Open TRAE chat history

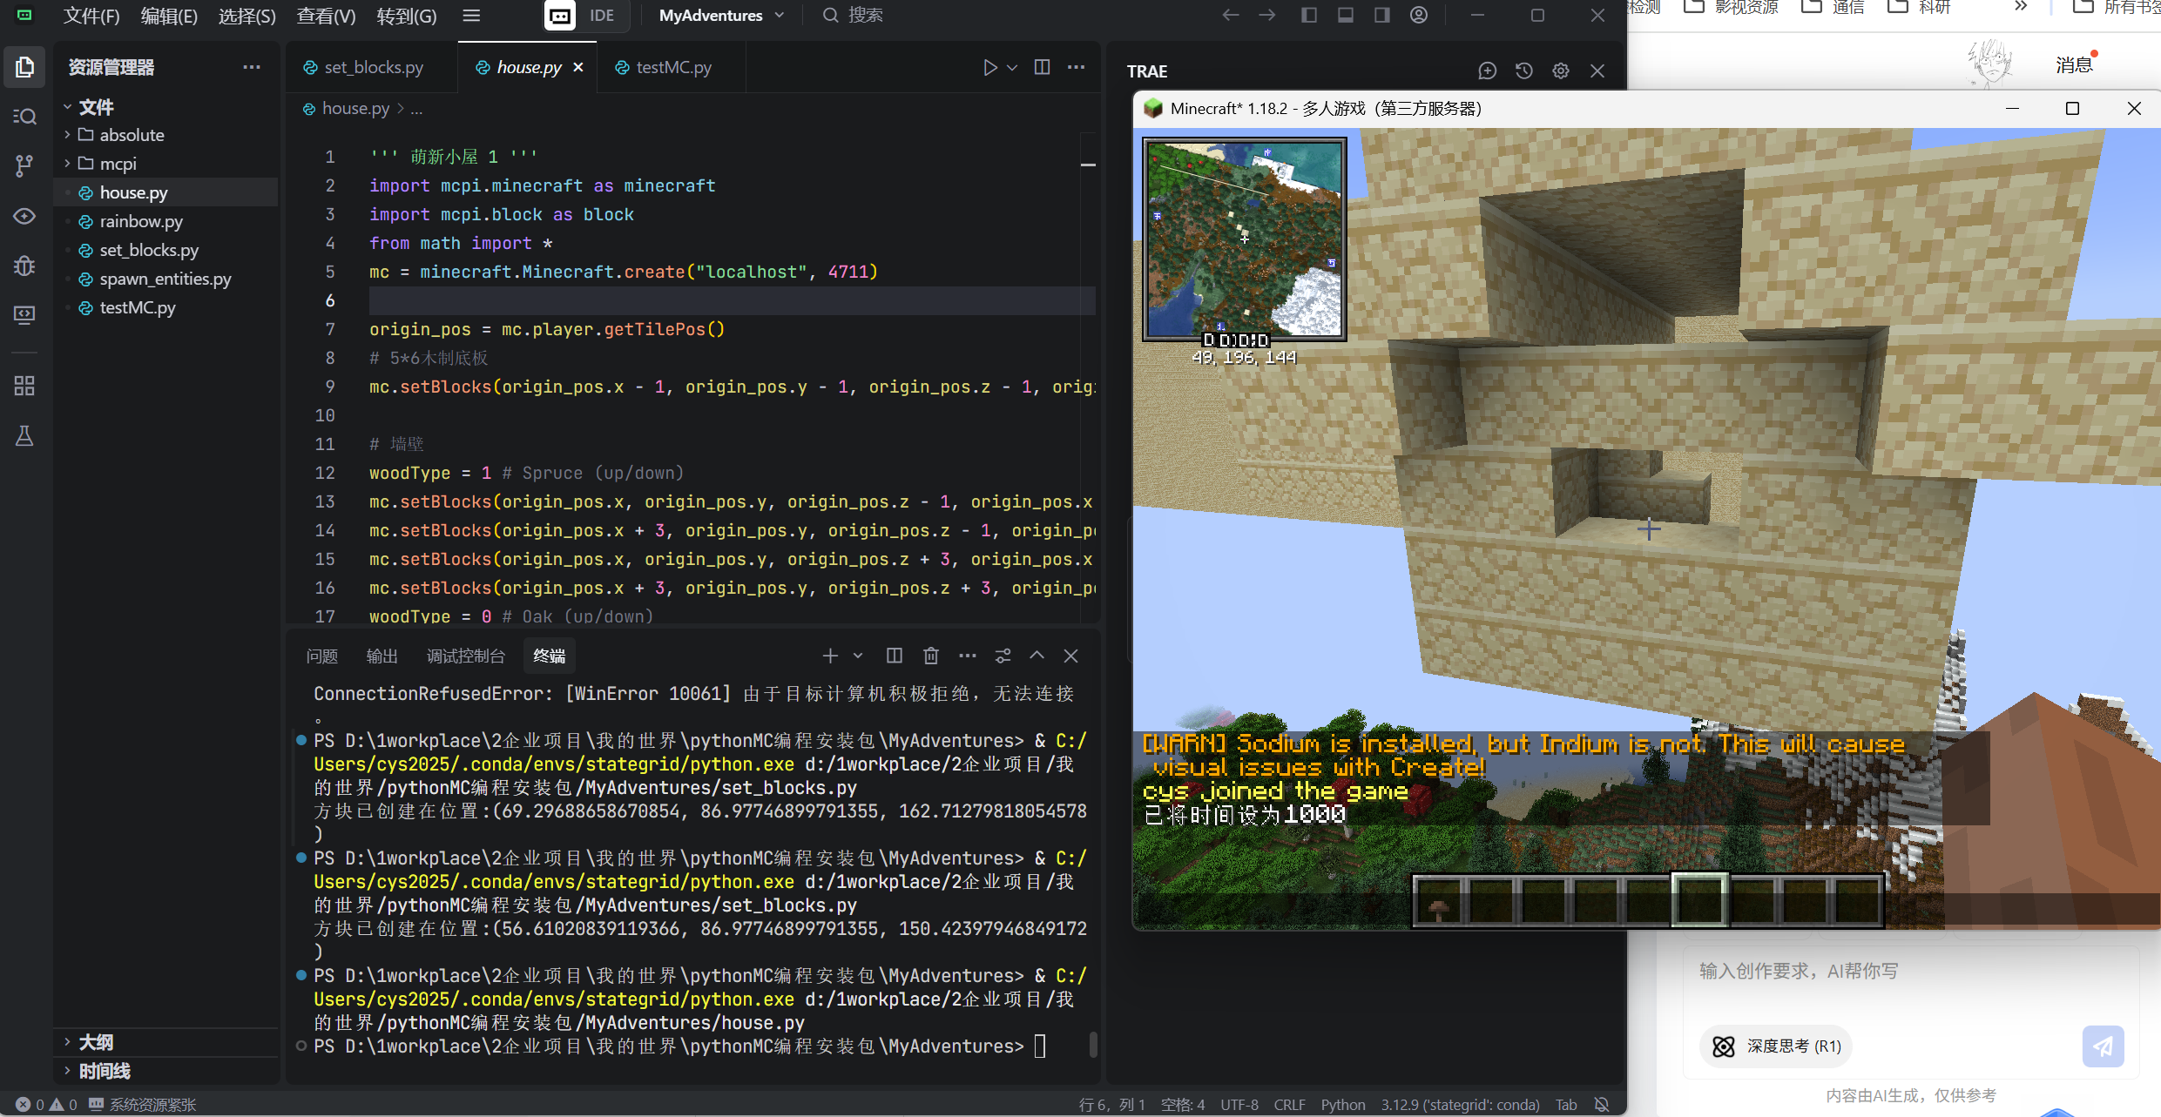(1524, 71)
